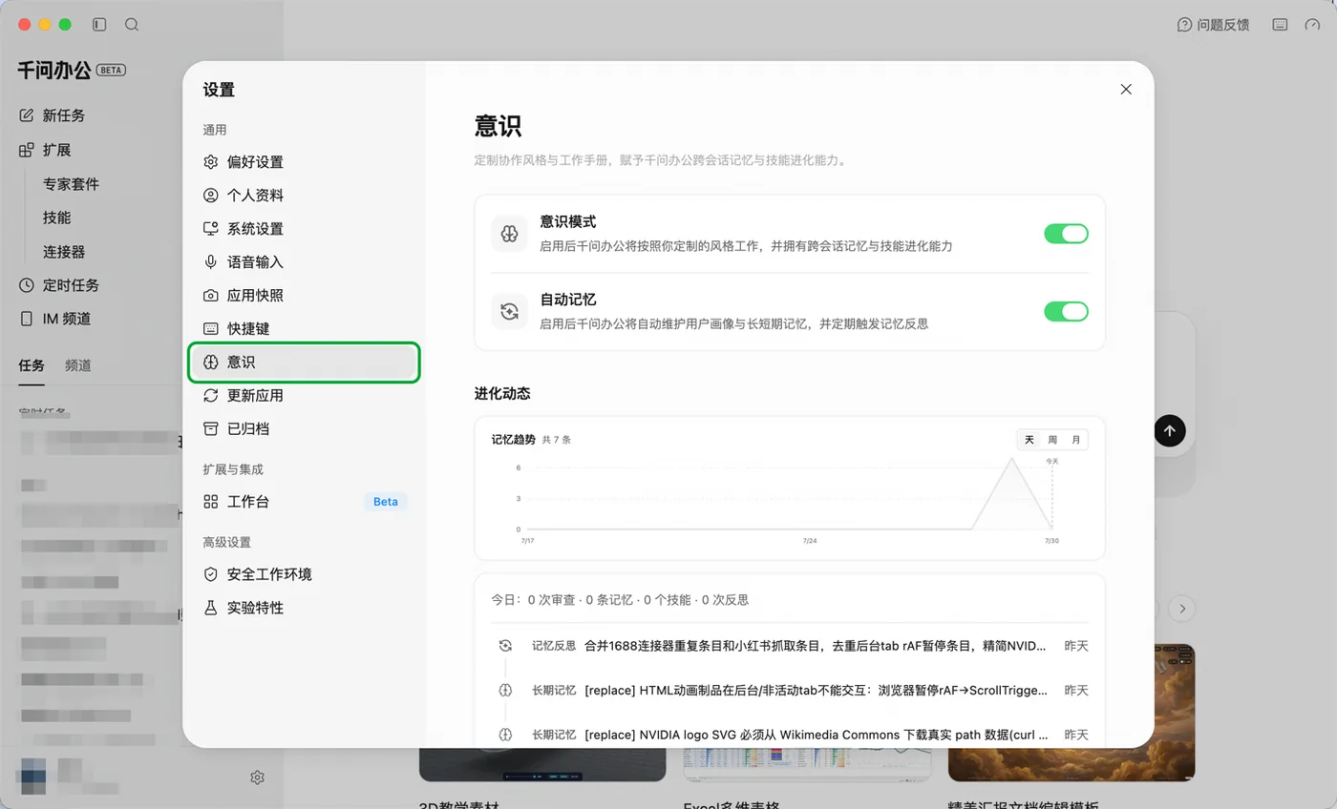Click the icon left of the 记忆反思 entry
Screen dimensions: 1337x809
tap(505, 646)
